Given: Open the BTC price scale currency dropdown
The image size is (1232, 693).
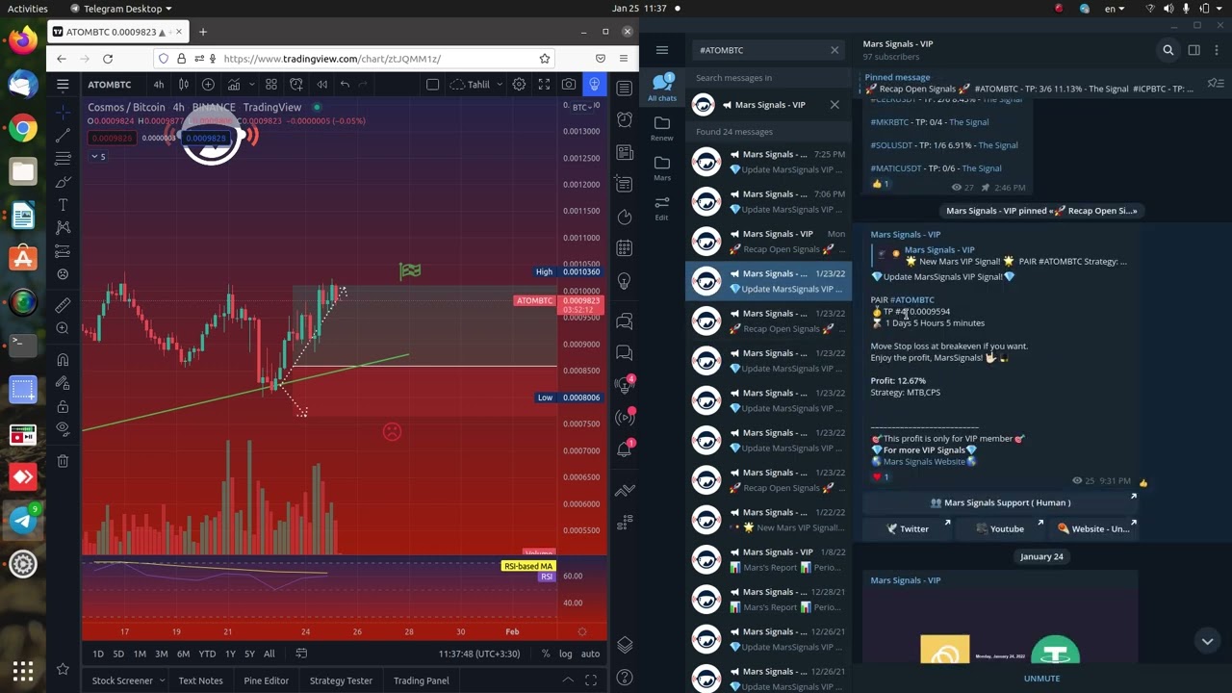Looking at the screenshot, I should [581, 107].
